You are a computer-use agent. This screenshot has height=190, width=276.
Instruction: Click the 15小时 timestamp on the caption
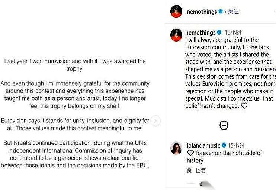[x=233, y=32]
